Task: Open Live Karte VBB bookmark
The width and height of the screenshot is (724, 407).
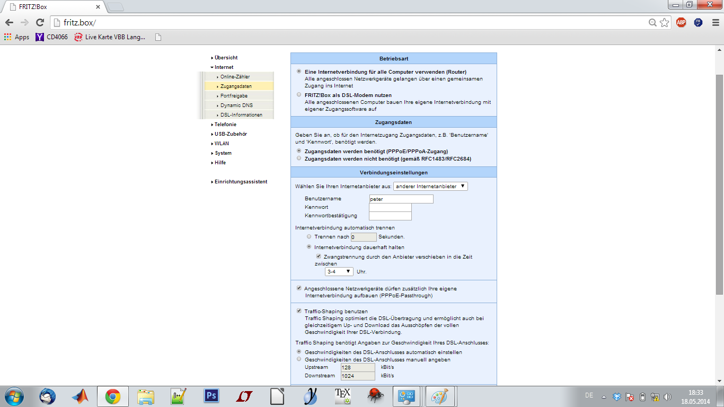Action: point(110,37)
